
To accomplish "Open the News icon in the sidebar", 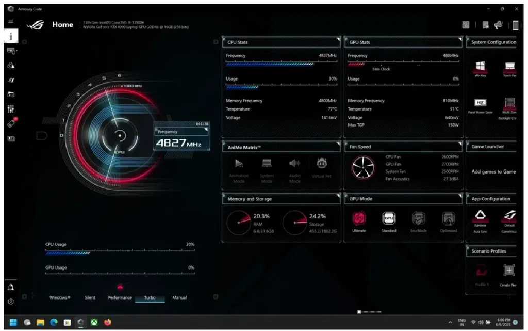I will point(11,138).
